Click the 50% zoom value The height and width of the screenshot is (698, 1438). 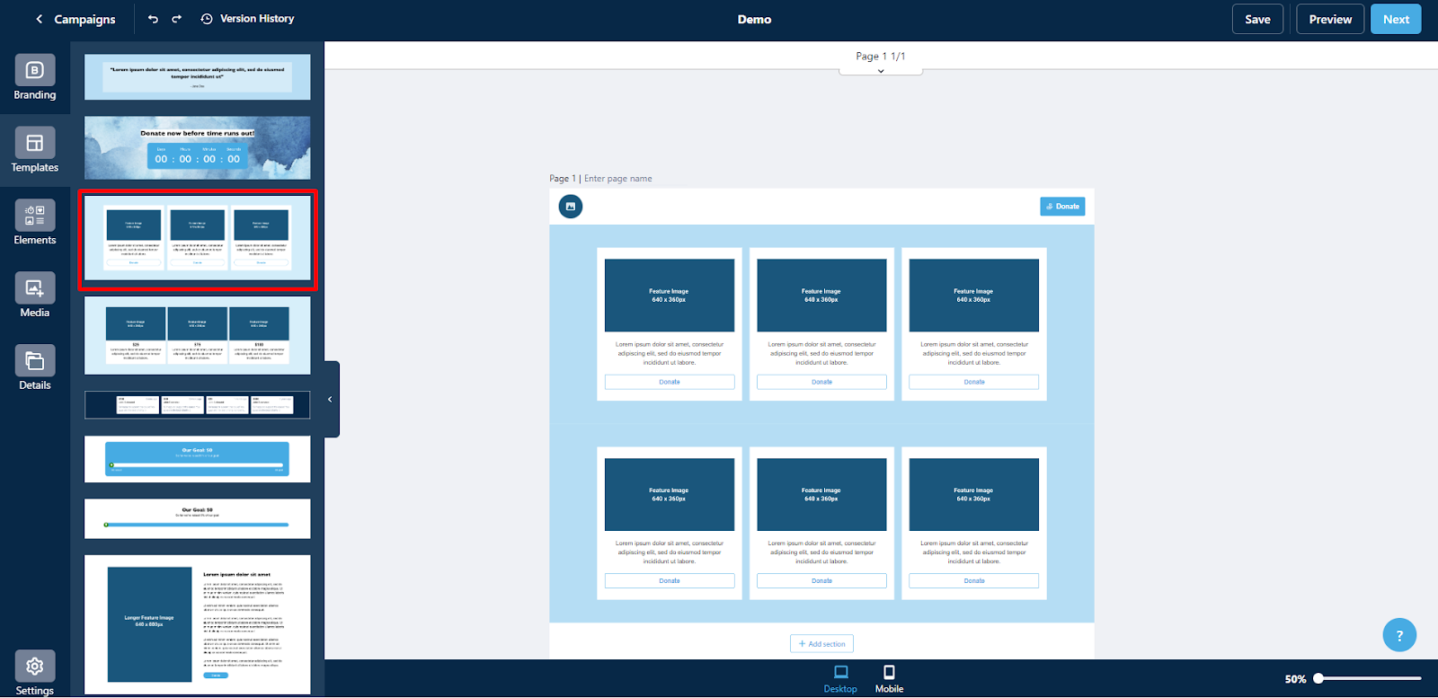1295,679
